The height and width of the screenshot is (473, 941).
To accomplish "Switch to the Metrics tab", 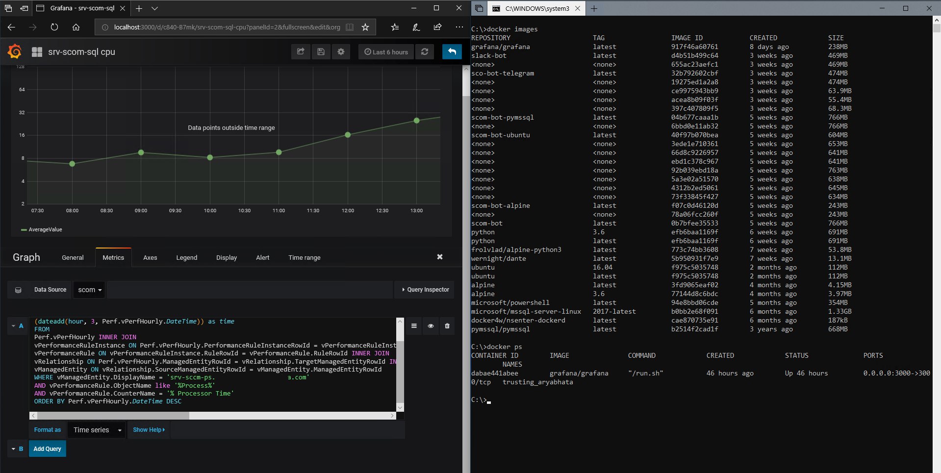I will click(x=113, y=257).
